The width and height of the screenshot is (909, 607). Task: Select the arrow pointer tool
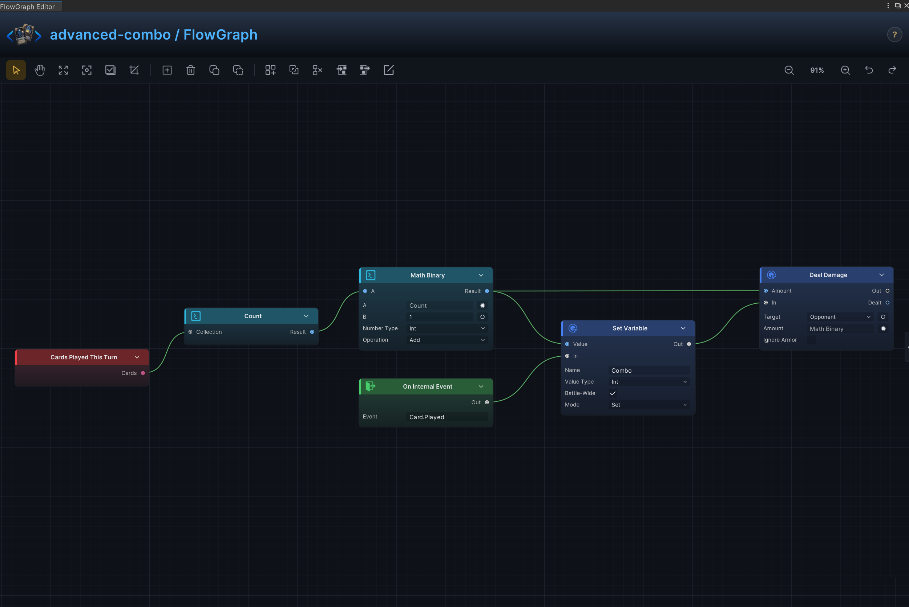[x=16, y=70]
